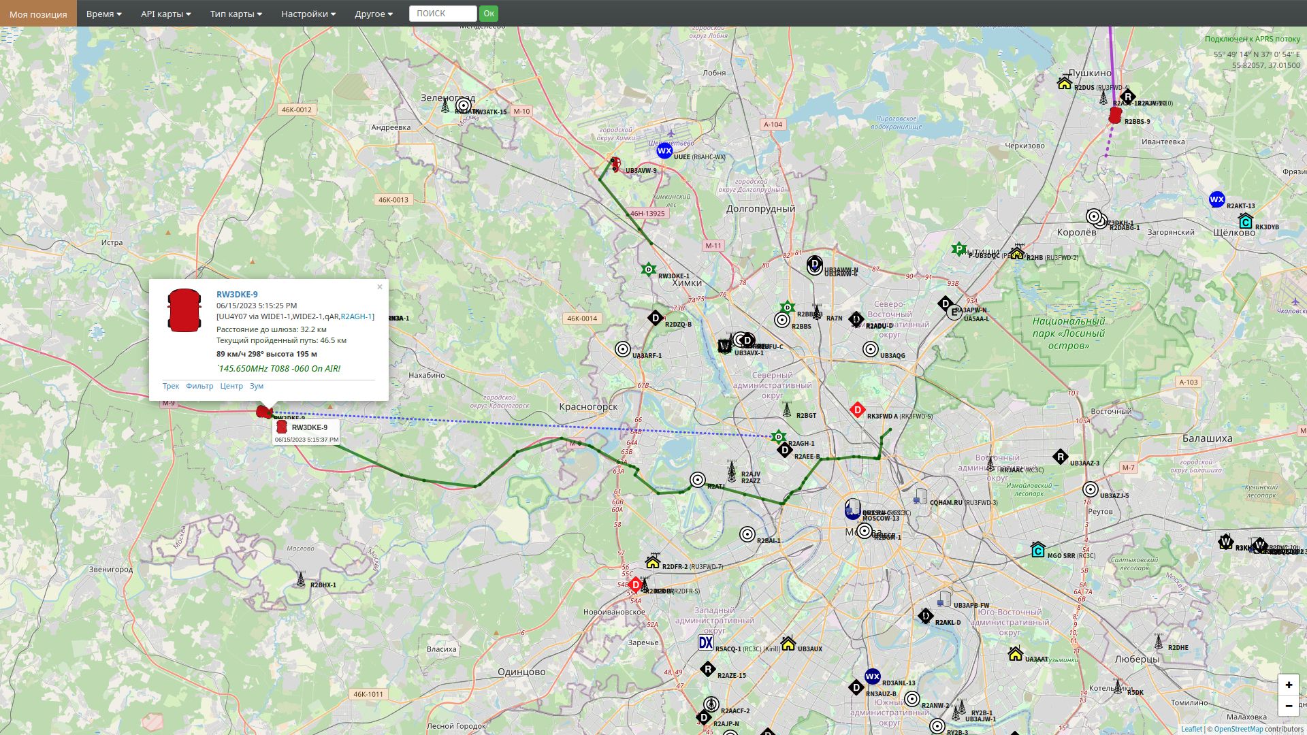This screenshot has height=735, width=1307.
Task: Select the R2DHE antenna tower icon
Action: coord(1159,641)
